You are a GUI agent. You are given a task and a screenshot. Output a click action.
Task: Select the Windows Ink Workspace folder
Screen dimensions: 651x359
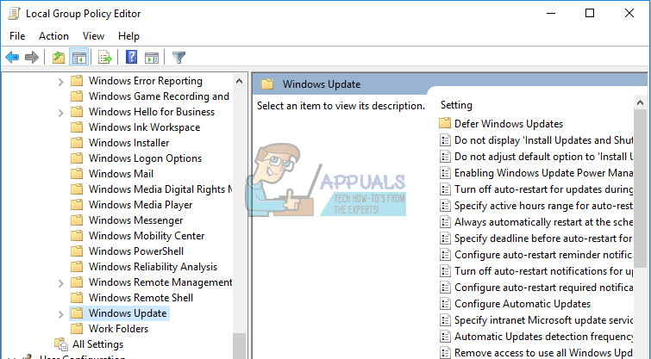click(145, 127)
